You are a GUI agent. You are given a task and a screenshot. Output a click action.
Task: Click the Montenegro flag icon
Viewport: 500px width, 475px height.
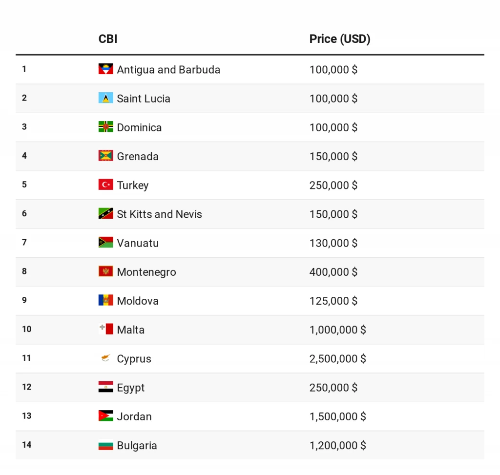click(105, 271)
